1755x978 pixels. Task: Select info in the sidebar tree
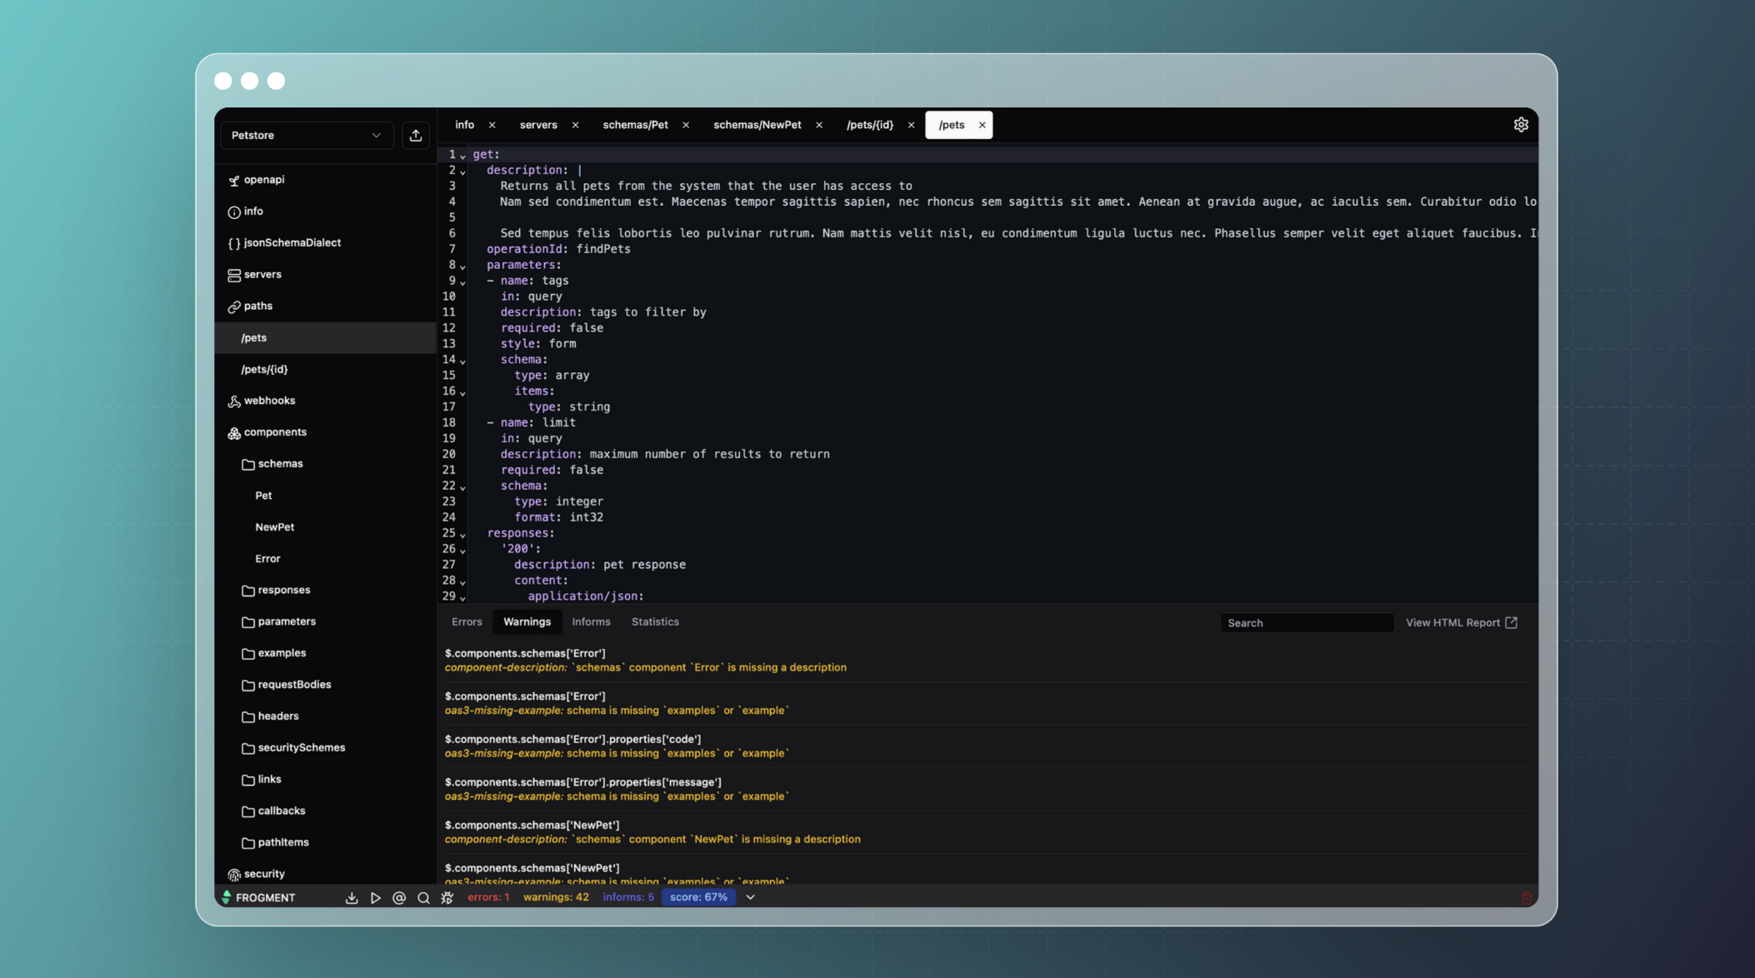click(325, 212)
